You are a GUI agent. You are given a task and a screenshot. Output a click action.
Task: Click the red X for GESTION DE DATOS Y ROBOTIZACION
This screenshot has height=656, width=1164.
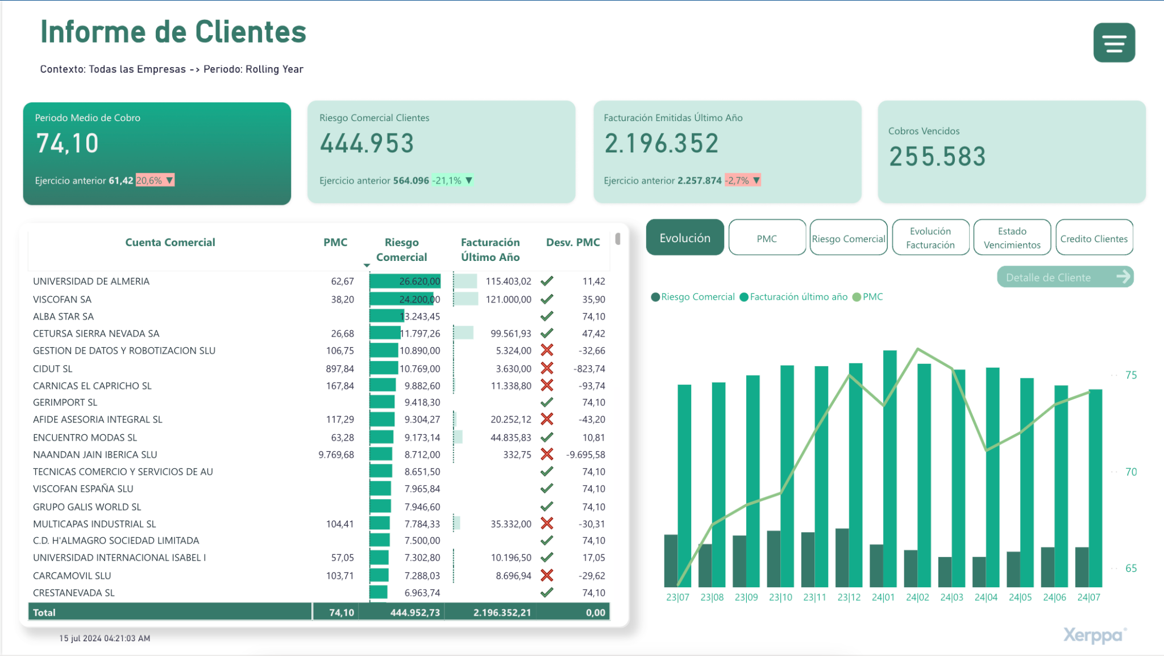click(547, 350)
